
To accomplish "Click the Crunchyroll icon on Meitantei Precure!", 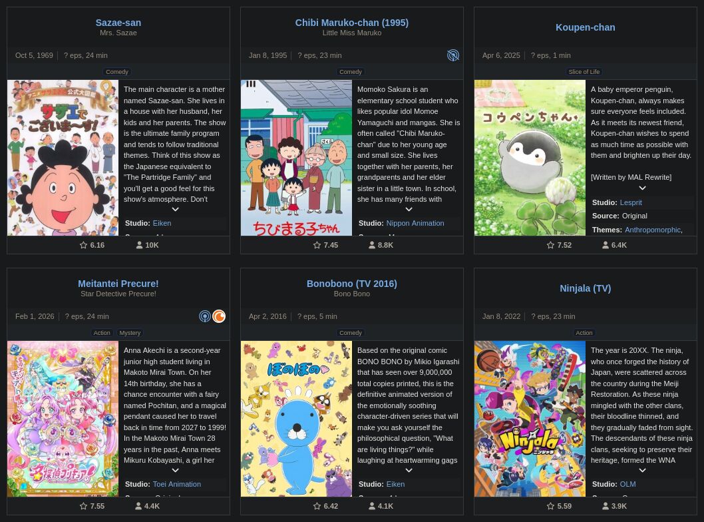I will click(x=219, y=316).
